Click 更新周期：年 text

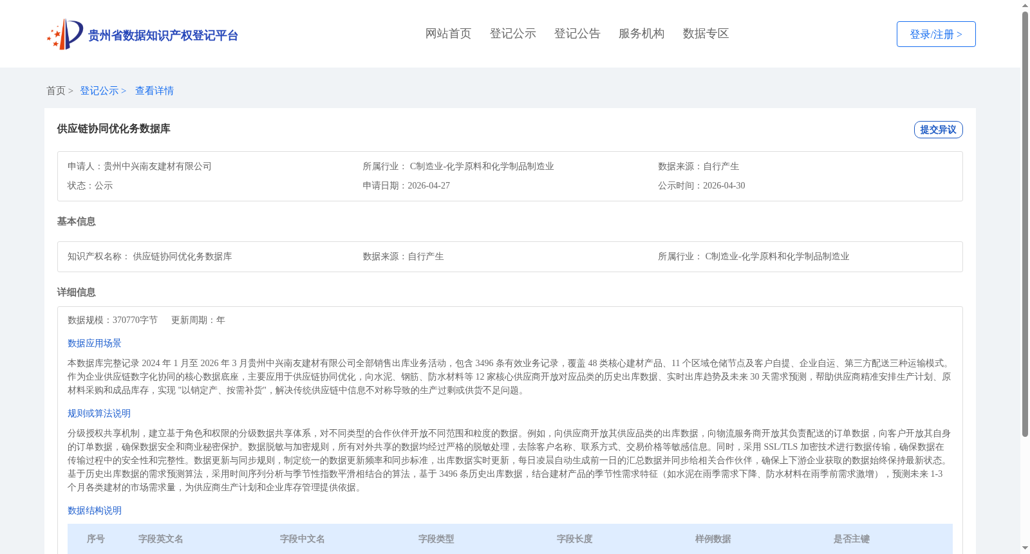[x=198, y=320]
